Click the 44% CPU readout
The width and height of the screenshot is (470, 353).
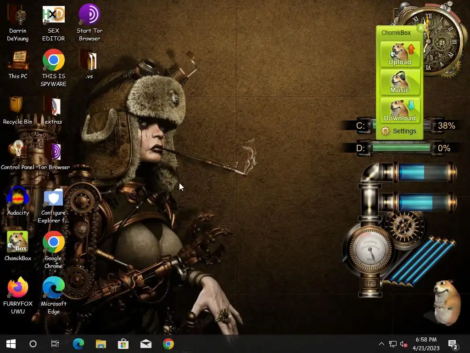(370, 283)
